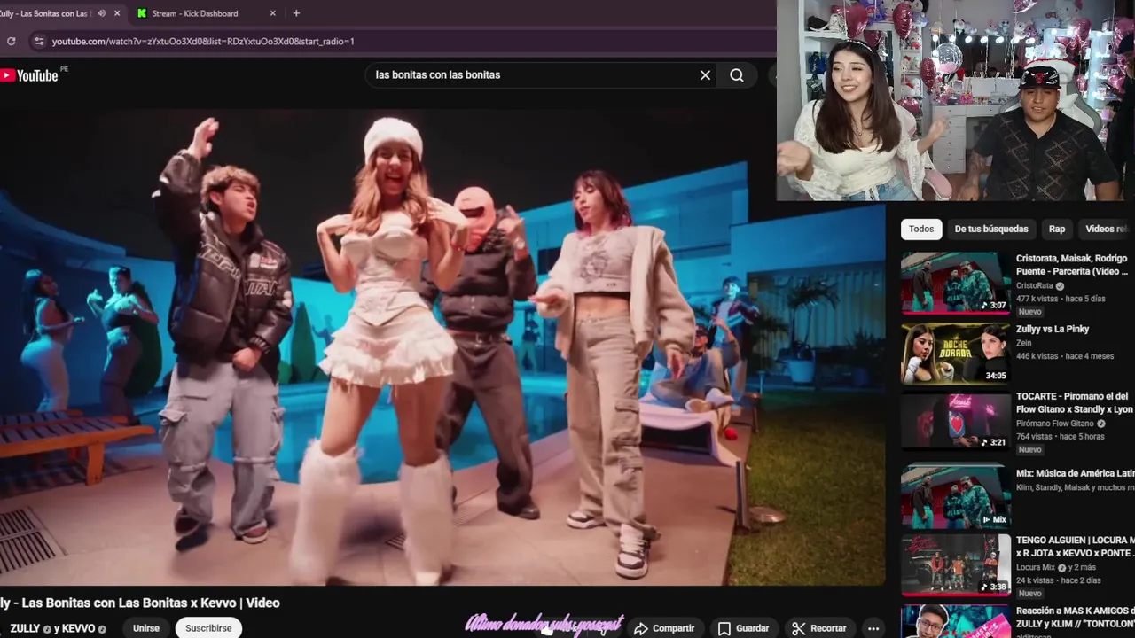
Task: Click the YouTube logo home link
Action: 29,75
